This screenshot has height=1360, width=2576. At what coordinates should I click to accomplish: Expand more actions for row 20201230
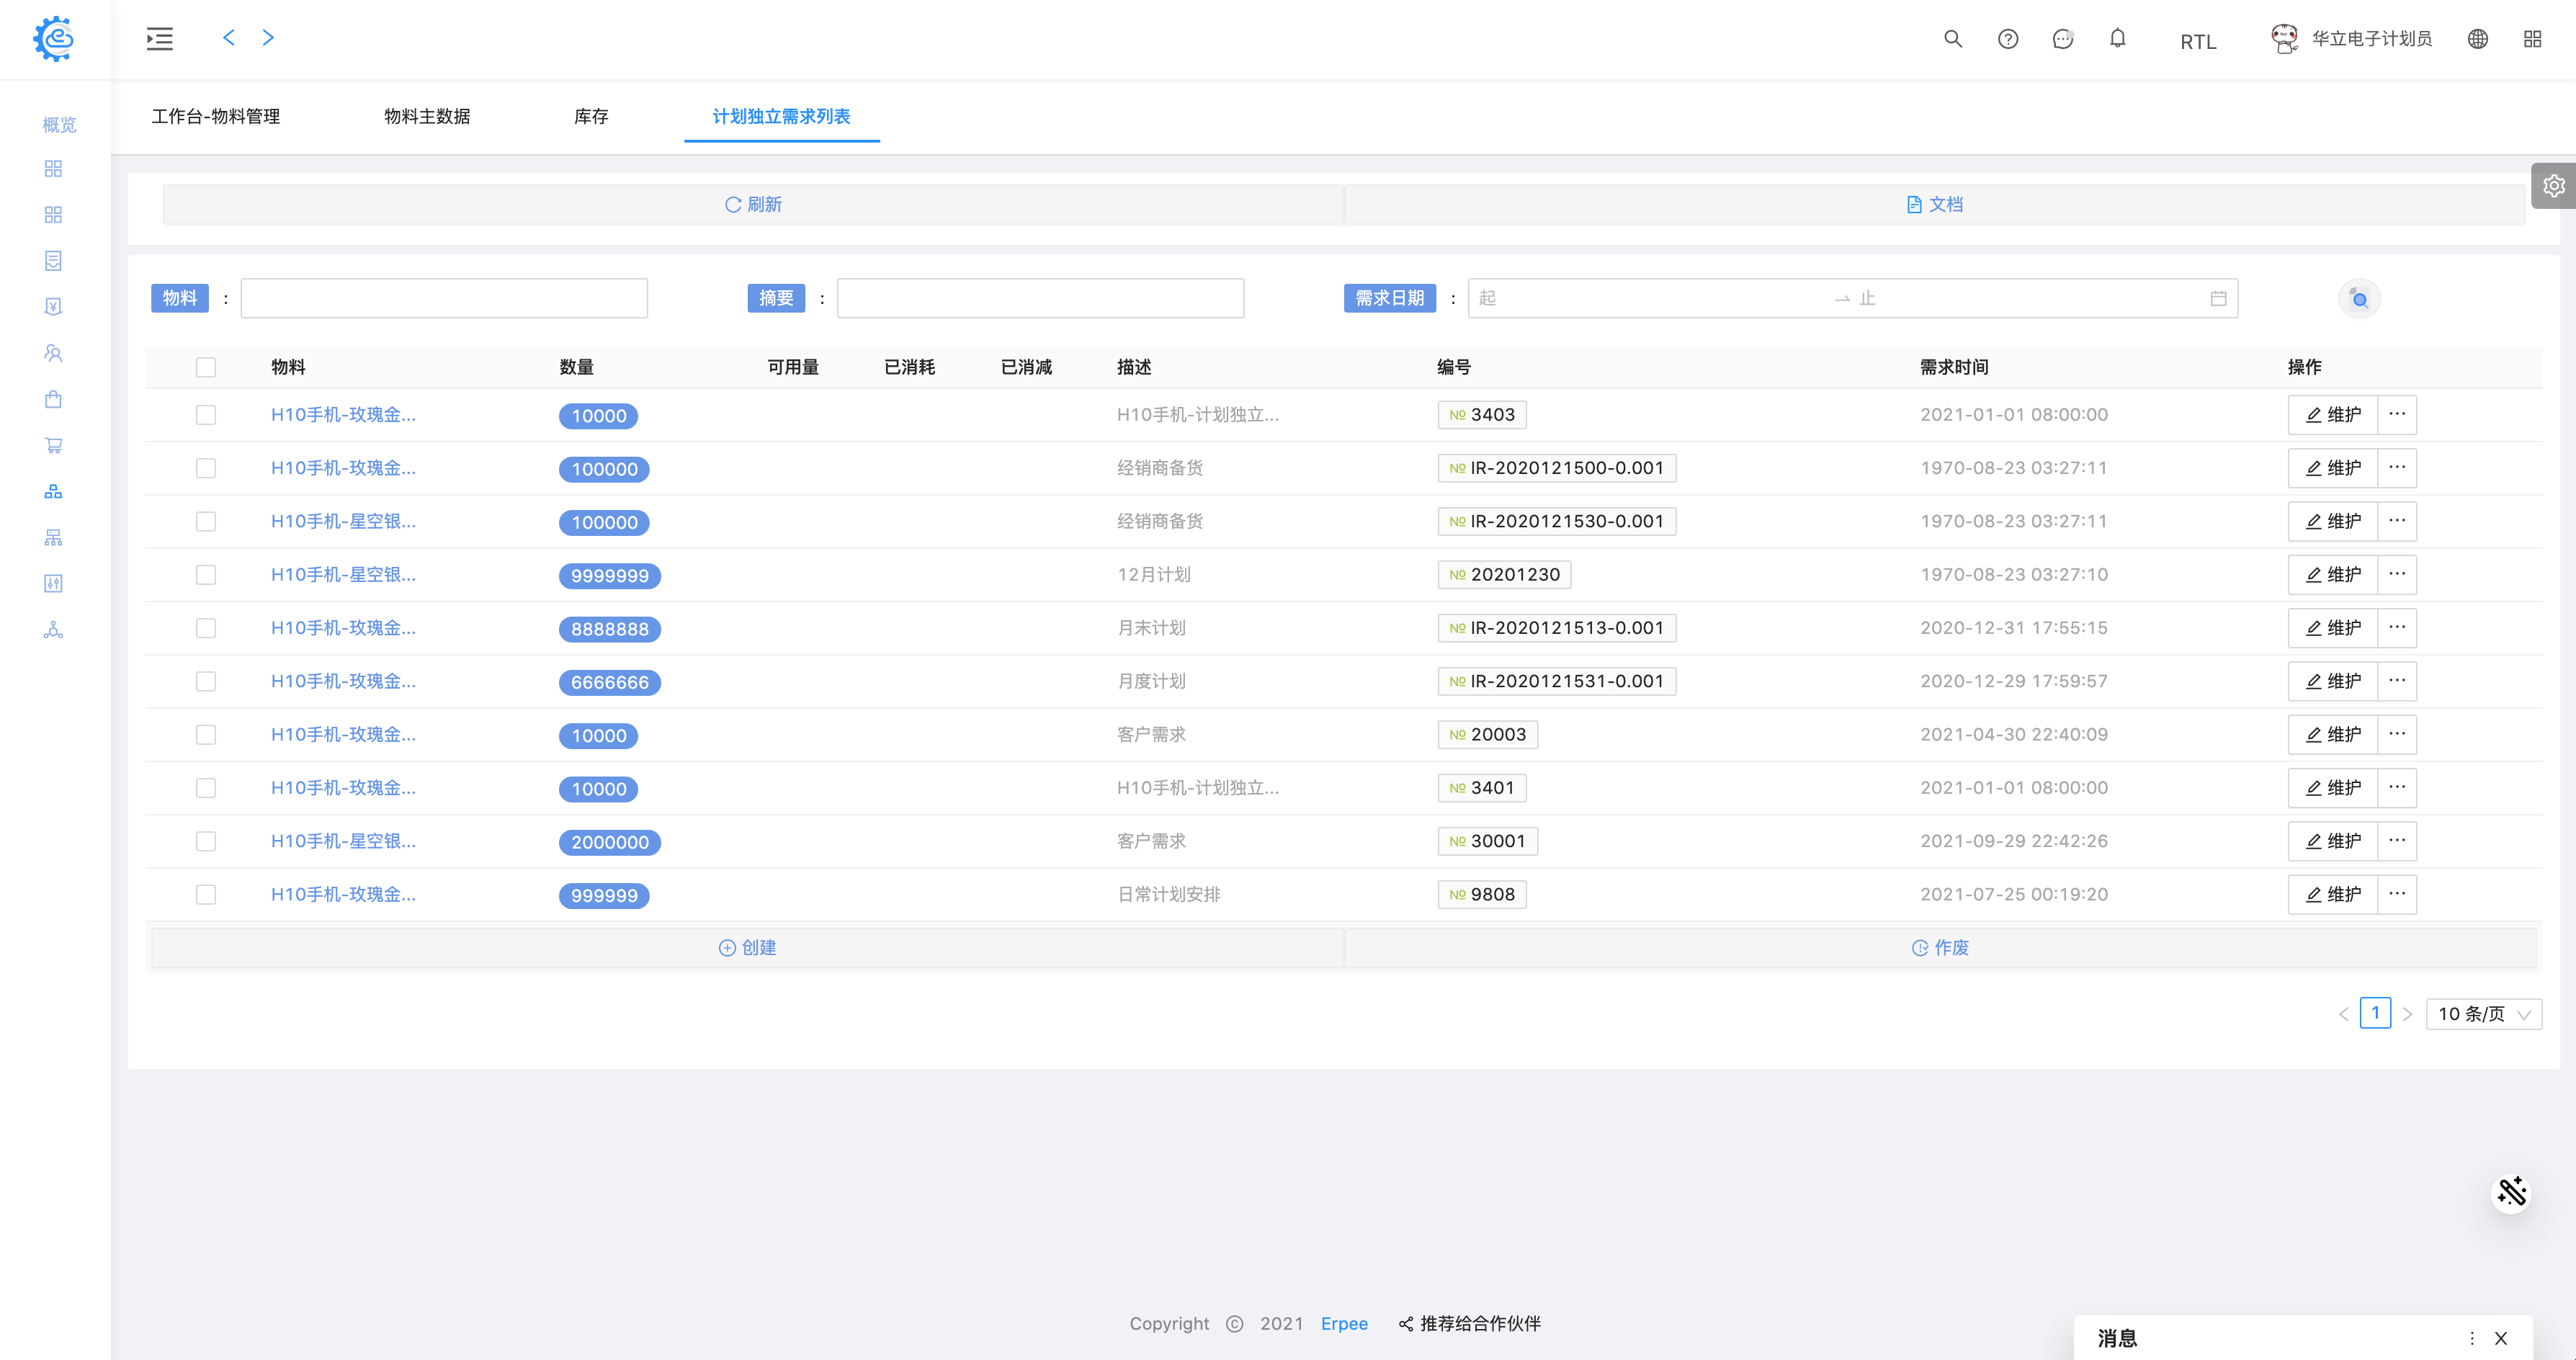[x=2397, y=575]
